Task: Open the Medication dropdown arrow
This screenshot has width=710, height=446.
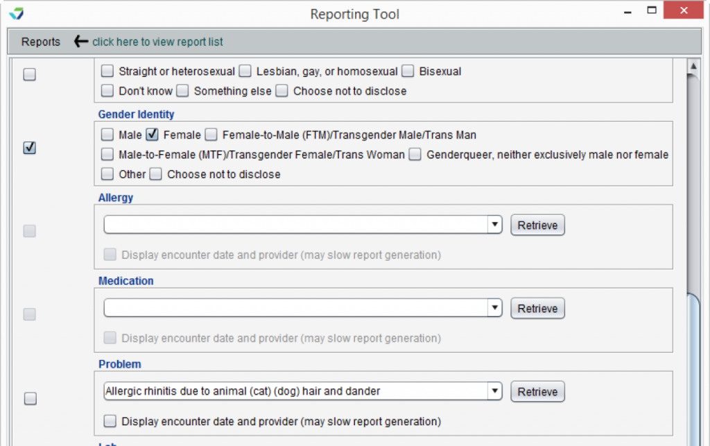Action: [x=495, y=308]
